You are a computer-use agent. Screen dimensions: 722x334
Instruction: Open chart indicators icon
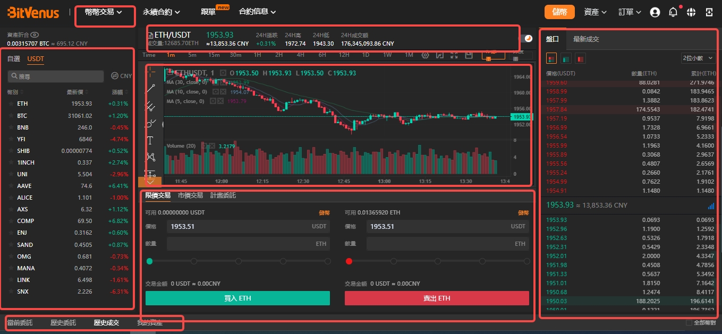pyautogui.click(x=439, y=55)
